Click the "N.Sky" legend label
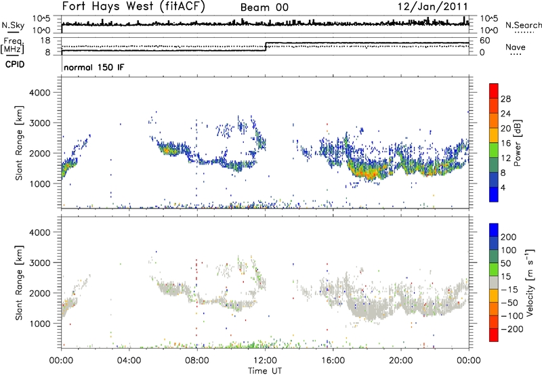The width and height of the screenshot is (542, 375). click(13, 25)
